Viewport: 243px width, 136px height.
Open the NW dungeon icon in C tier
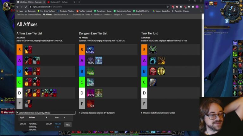[90, 82]
